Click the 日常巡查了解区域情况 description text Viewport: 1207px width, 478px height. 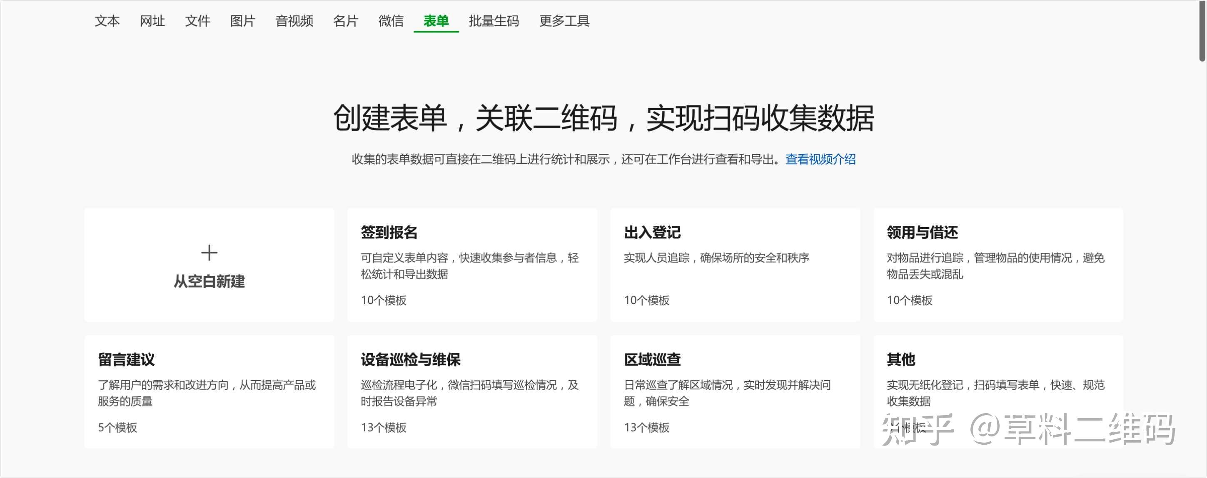[x=727, y=393]
